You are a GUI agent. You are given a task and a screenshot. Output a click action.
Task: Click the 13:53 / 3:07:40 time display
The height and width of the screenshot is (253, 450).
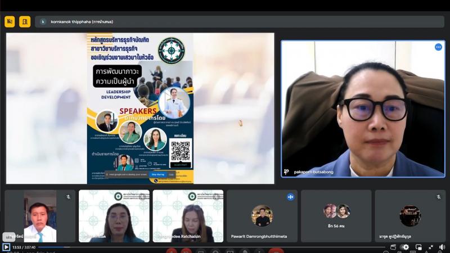click(x=24, y=247)
